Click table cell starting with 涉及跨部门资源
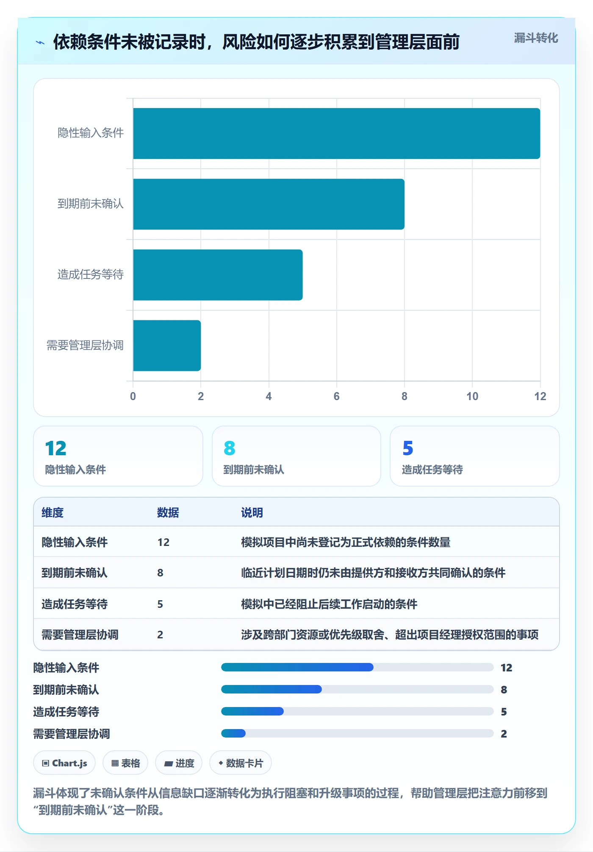This screenshot has width=593, height=852. click(x=390, y=635)
